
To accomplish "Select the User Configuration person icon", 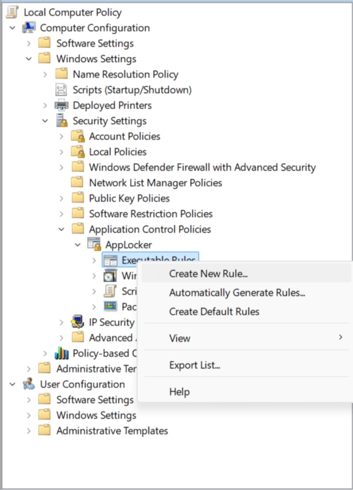I will (29, 384).
